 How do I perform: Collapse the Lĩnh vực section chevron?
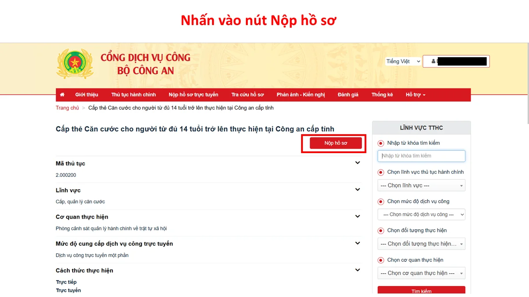click(x=358, y=190)
